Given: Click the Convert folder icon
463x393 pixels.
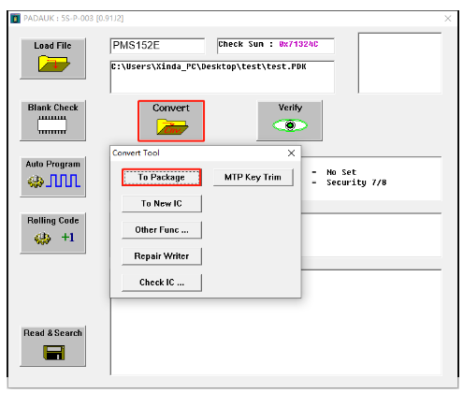Looking at the screenshot, I should pyautogui.click(x=172, y=126).
